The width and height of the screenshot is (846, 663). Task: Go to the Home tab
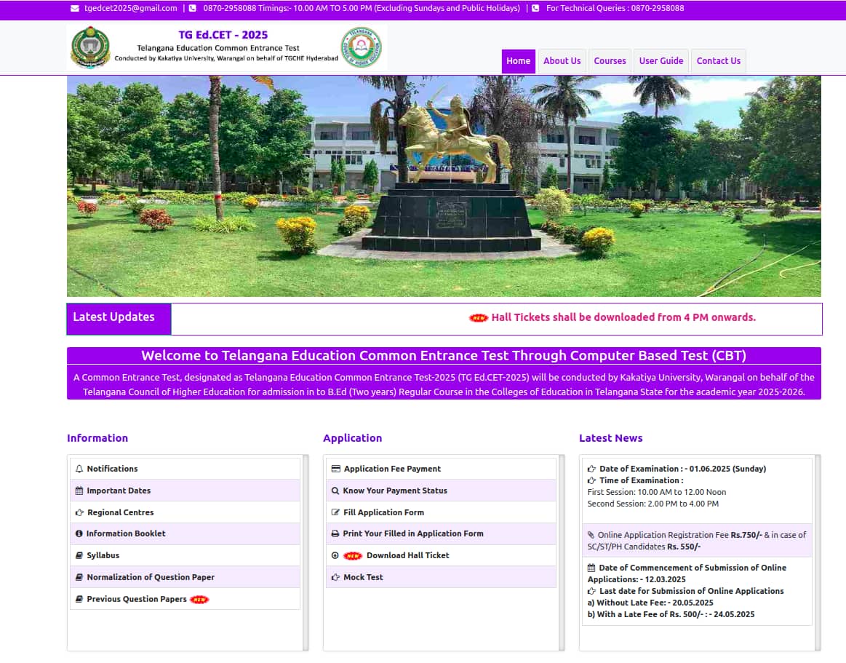(x=518, y=61)
